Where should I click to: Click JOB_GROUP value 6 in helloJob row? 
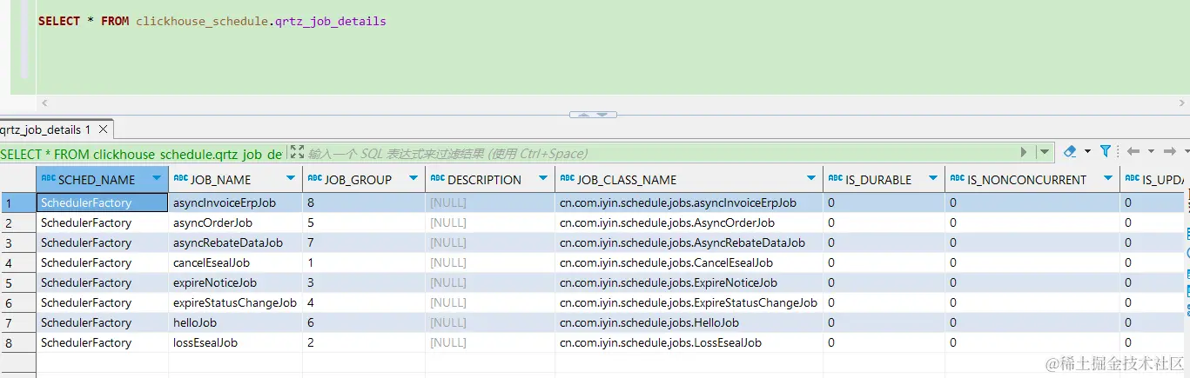364,322
